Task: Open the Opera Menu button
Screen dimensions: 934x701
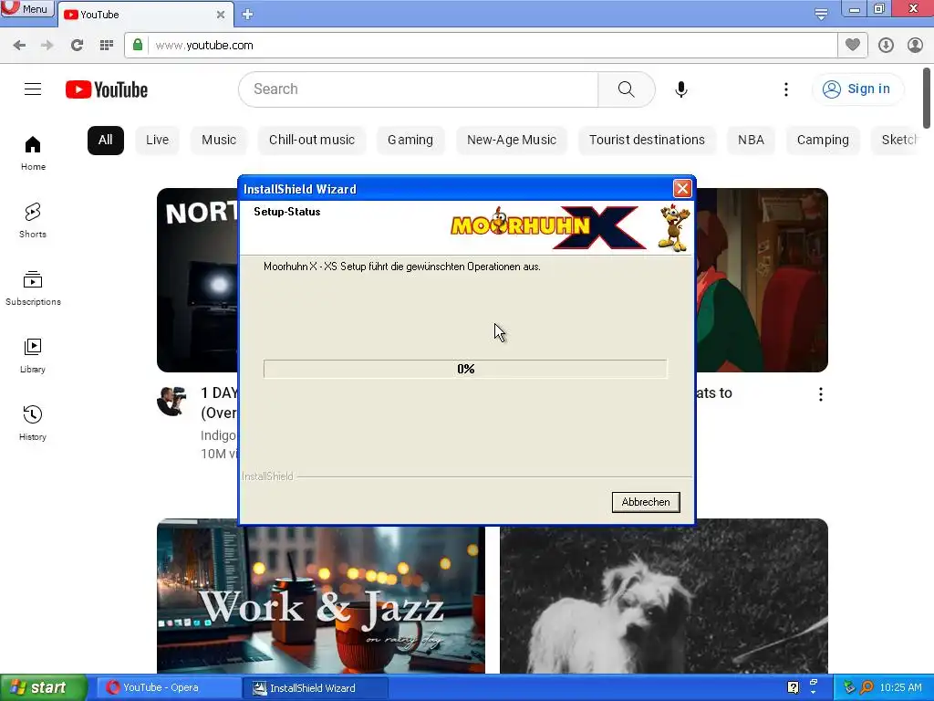Action: [26, 8]
